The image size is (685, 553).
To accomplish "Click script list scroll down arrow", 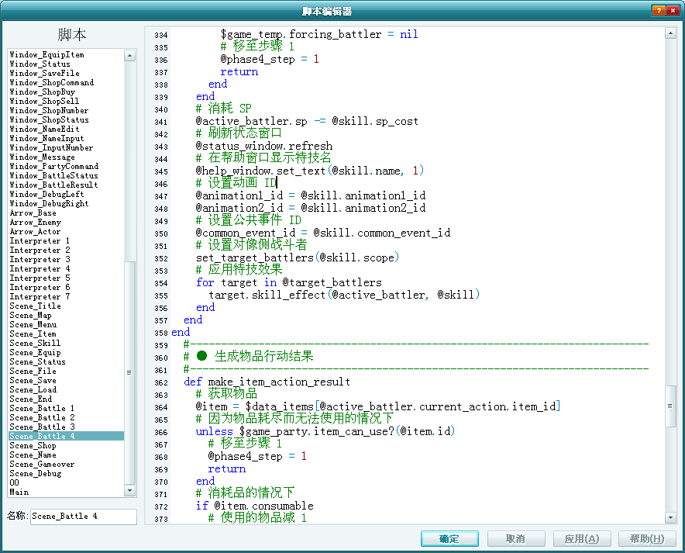I will point(129,491).
